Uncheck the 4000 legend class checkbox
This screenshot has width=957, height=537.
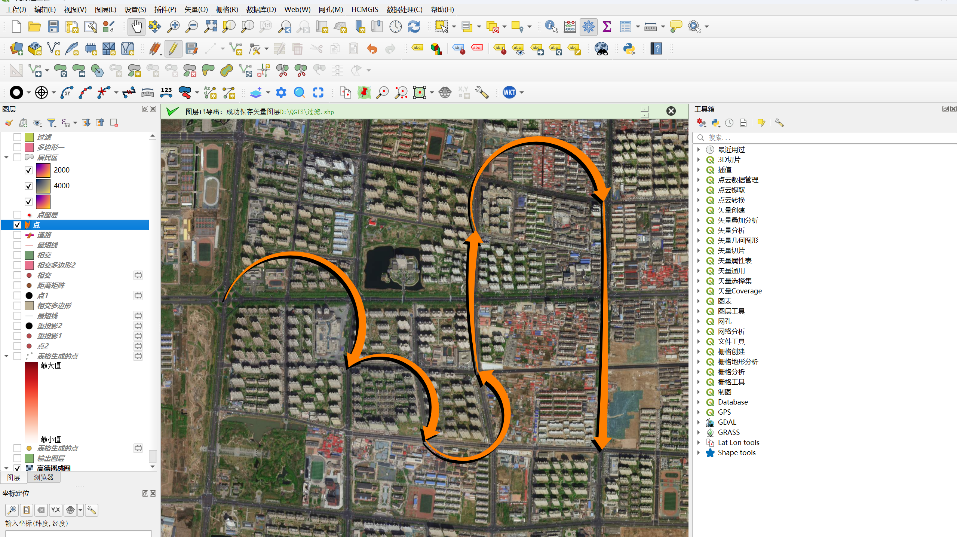(x=28, y=186)
